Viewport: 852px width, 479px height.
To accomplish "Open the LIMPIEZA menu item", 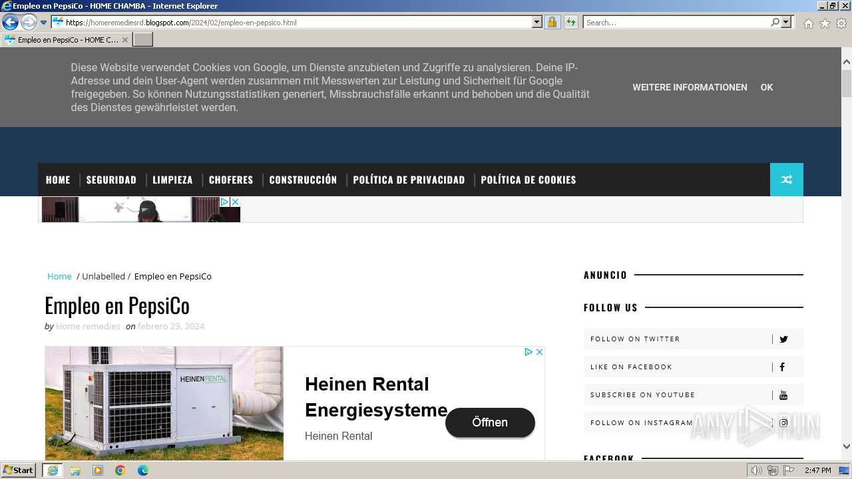I will point(172,180).
